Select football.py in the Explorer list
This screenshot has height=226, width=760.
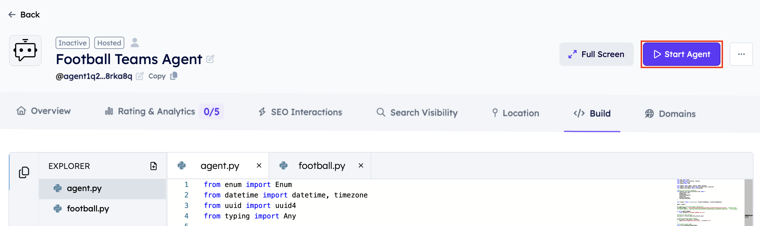point(88,209)
